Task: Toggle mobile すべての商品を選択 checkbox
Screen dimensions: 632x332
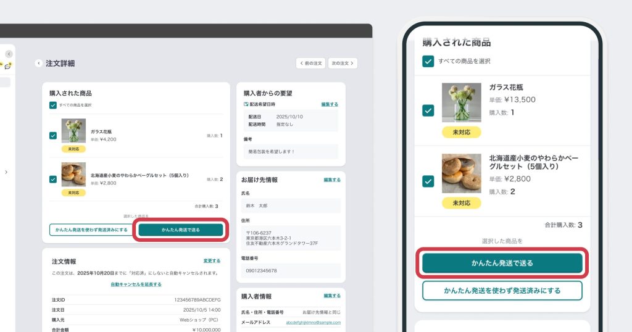Action: pyautogui.click(x=428, y=61)
